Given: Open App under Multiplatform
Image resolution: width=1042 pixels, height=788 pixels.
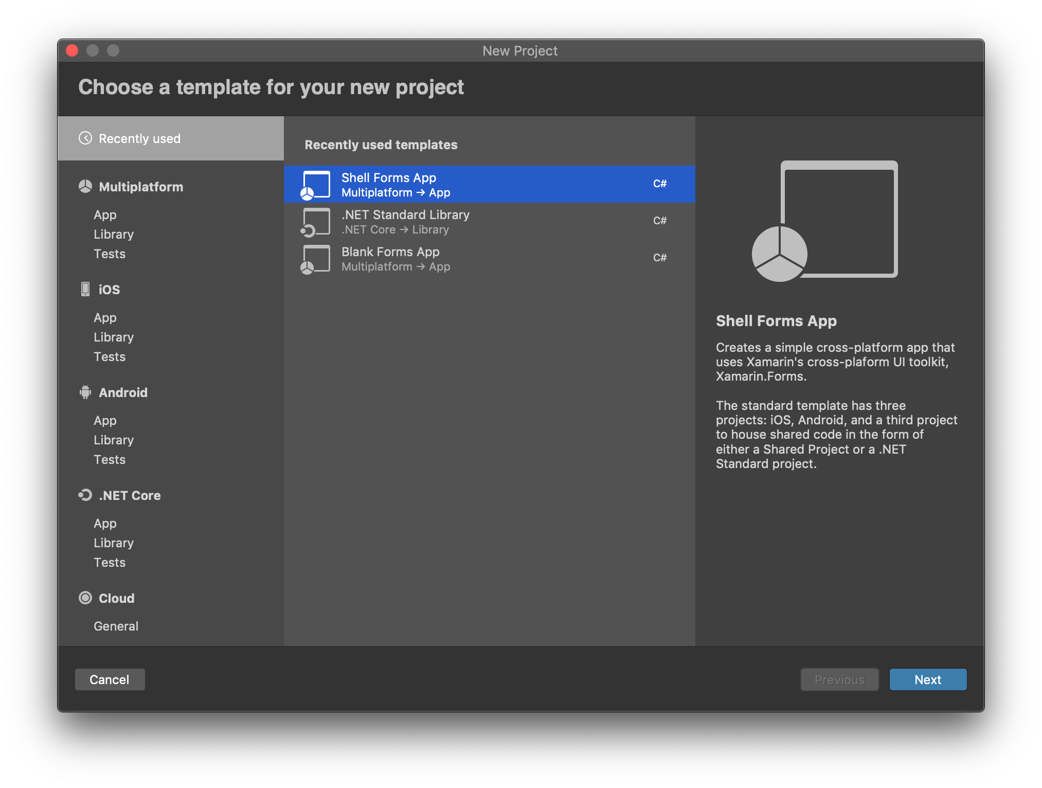Looking at the screenshot, I should [x=105, y=215].
